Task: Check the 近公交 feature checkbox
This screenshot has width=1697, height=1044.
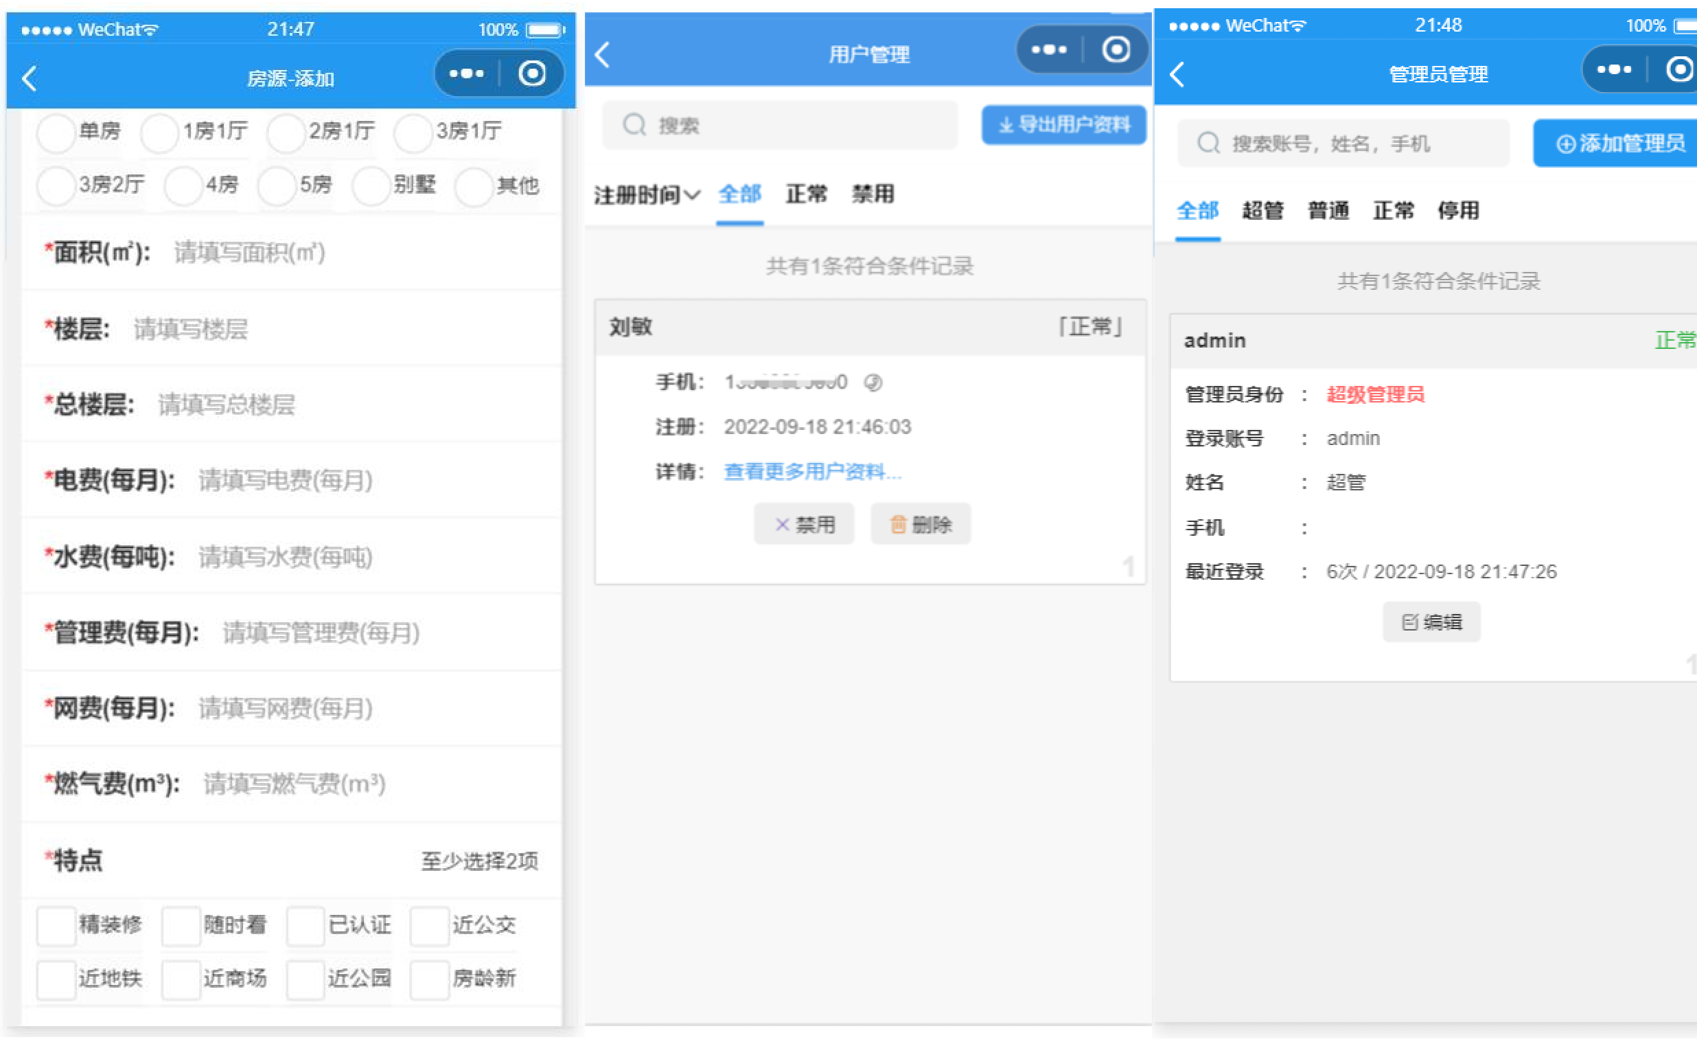Action: click(x=429, y=927)
